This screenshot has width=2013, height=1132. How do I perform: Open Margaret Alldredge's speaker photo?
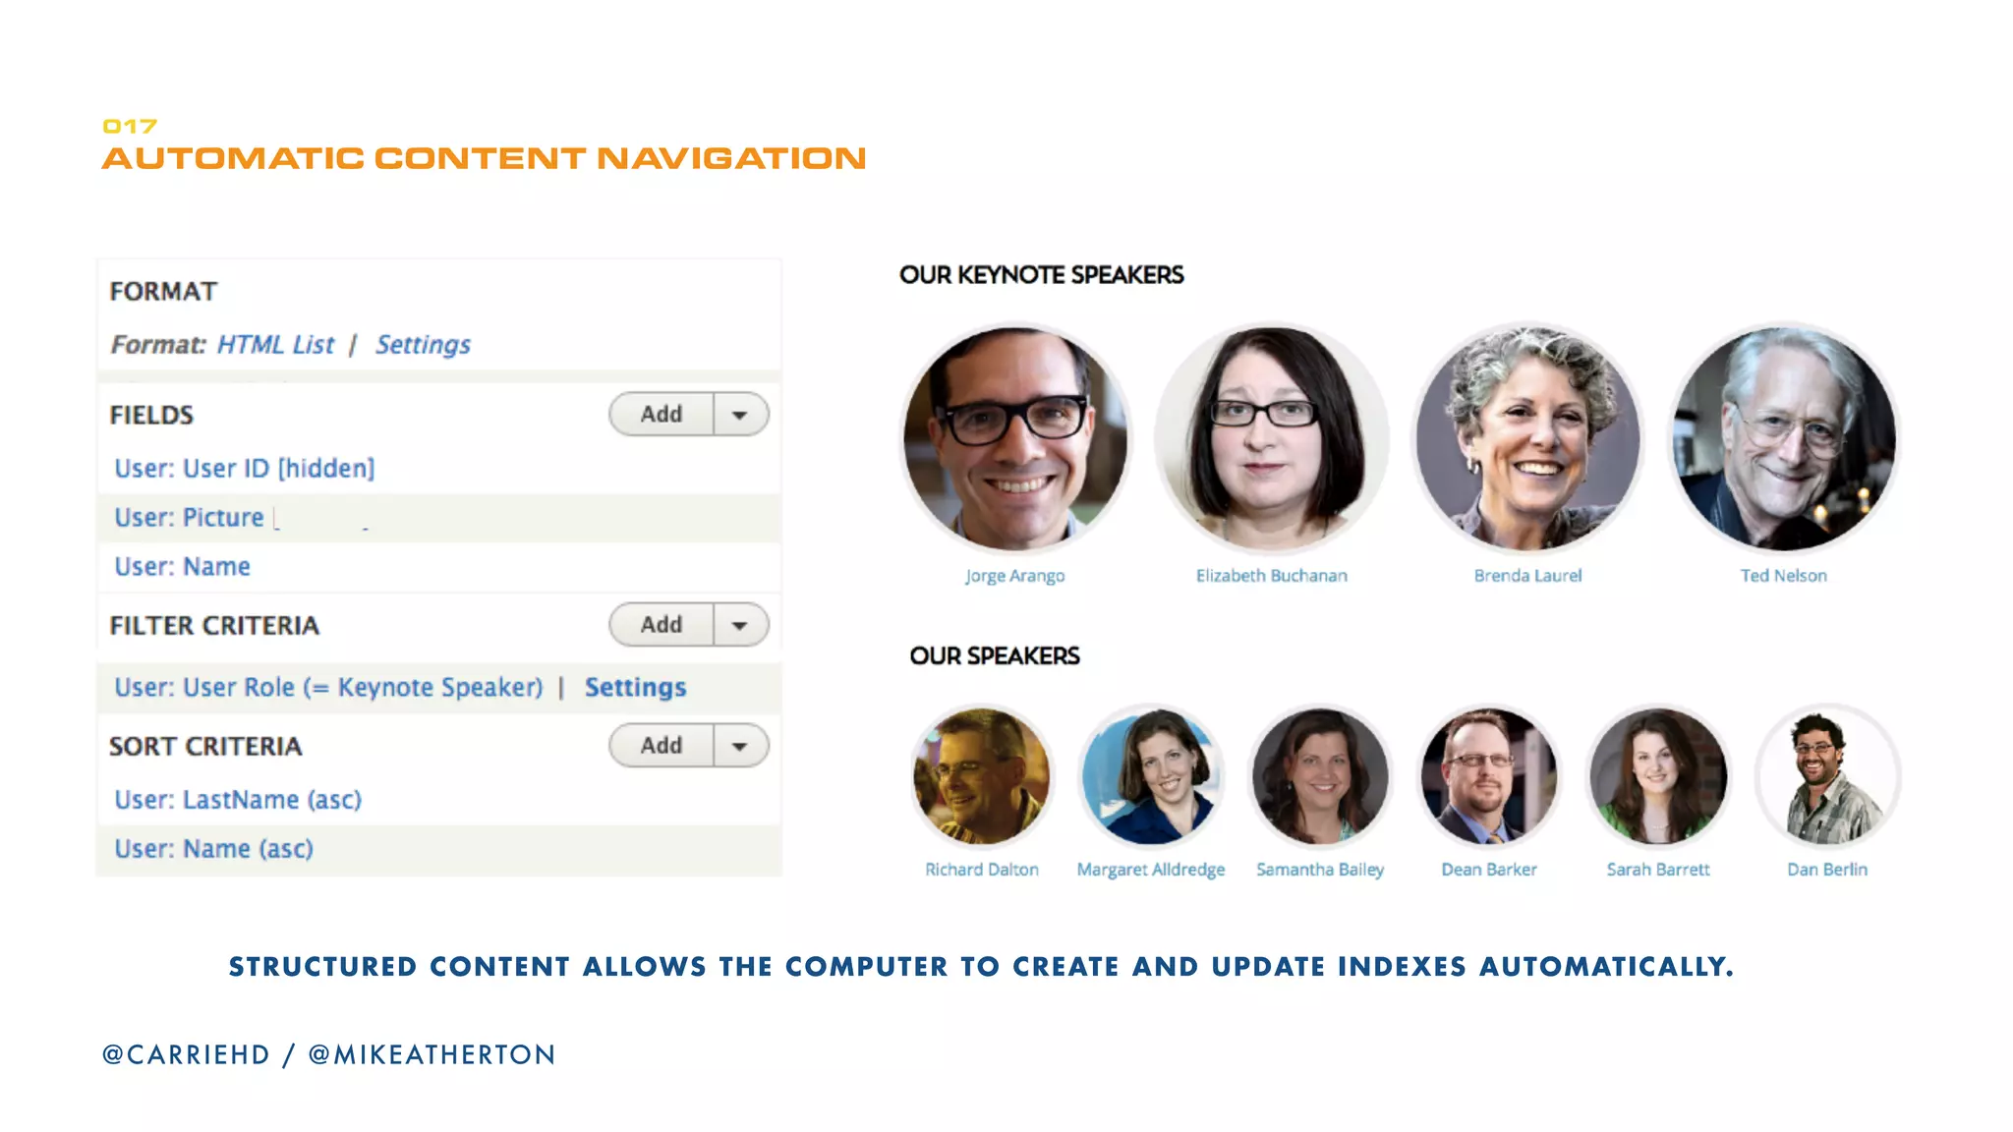[x=1151, y=776]
